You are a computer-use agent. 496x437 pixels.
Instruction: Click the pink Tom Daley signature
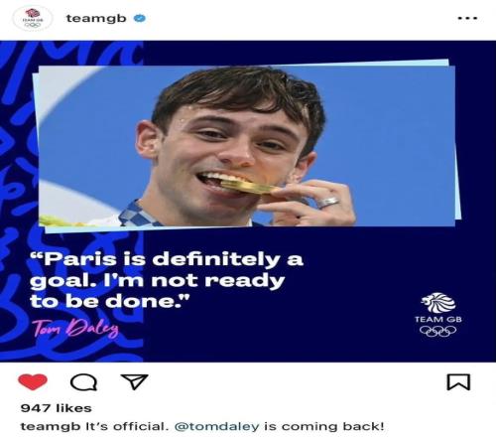point(75,329)
